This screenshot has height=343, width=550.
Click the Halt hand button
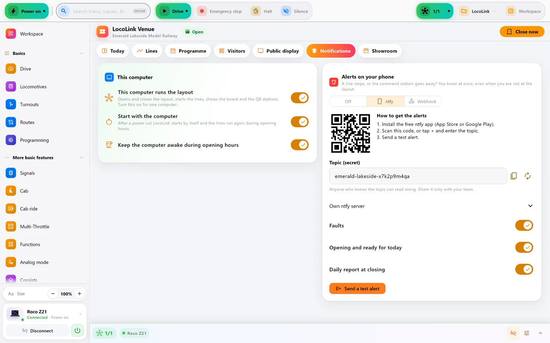click(x=262, y=11)
